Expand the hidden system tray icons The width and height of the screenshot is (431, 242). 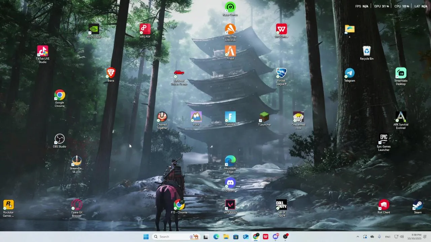point(358,237)
